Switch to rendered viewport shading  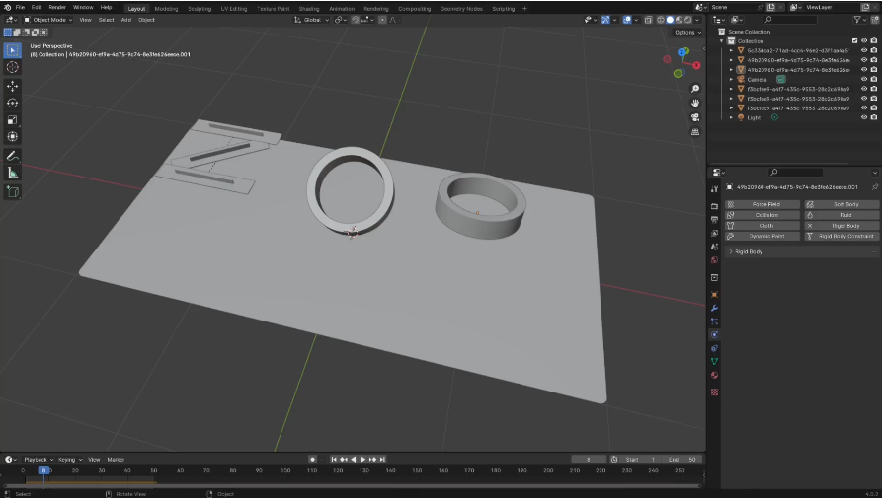[x=688, y=20]
